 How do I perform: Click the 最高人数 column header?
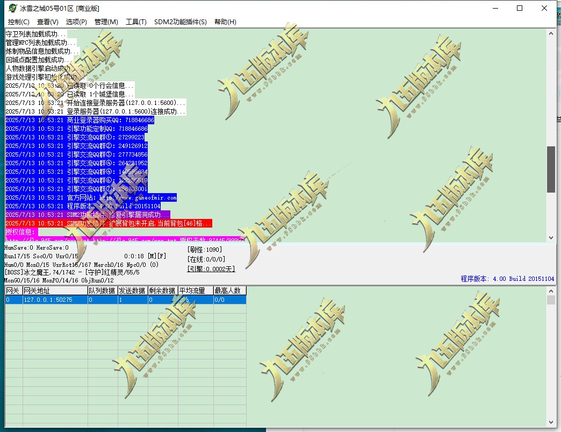point(230,291)
